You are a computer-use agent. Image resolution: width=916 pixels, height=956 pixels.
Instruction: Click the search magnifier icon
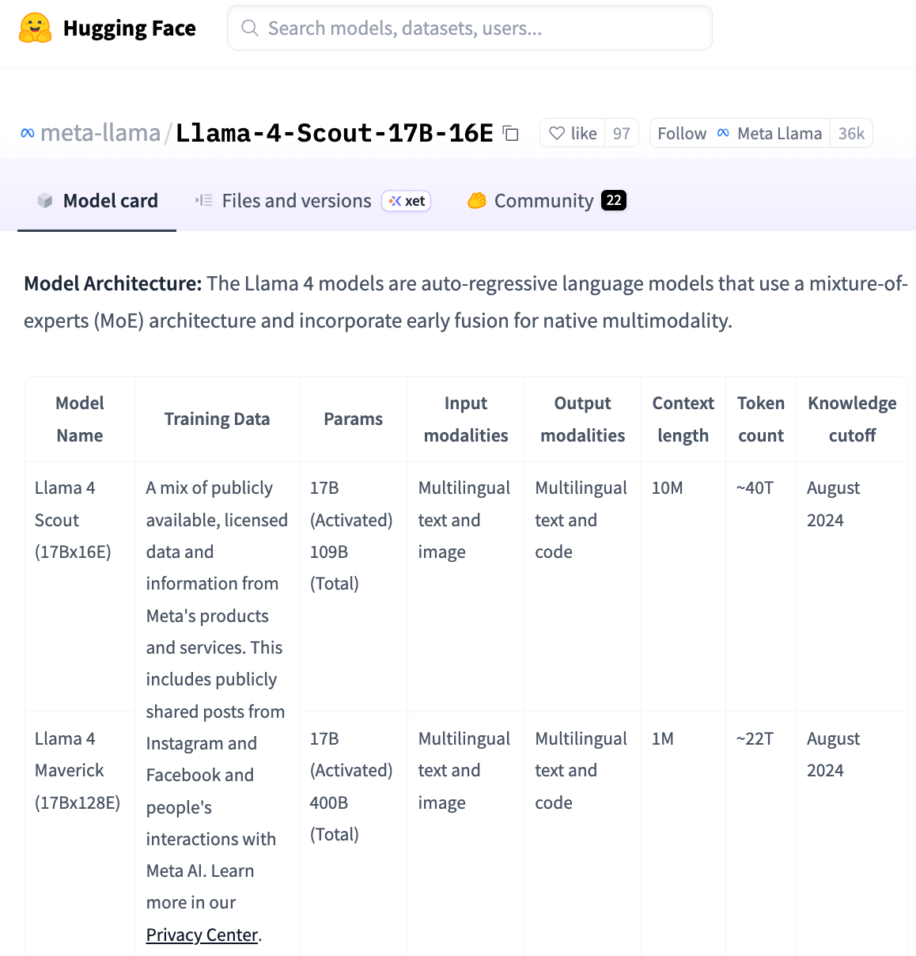pyautogui.click(x=250, y=28)
